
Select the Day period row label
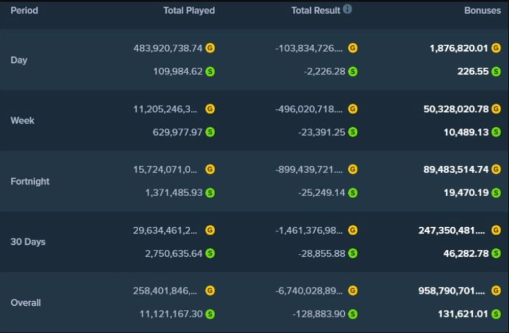click(x=19, y=60)
